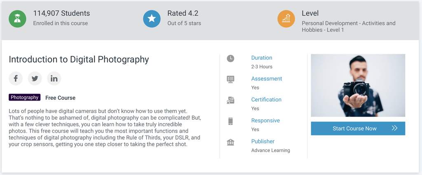422x175 pixels.
Task: Click the double chevron on Start Course Now
Action: tap(394, 128)
